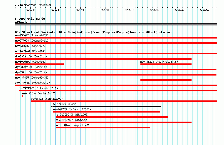Open nsv1055899 (Coe2014) label
Image resolution: width=224 pixels, height=145 pixels.
(30, 62)
